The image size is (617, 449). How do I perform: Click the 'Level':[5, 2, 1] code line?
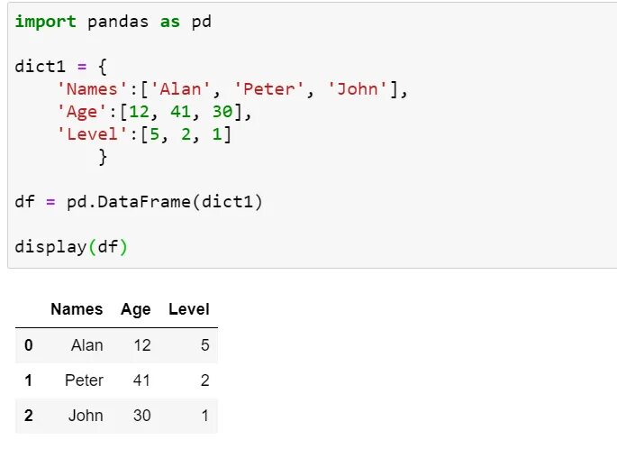(x=144, y=134)
